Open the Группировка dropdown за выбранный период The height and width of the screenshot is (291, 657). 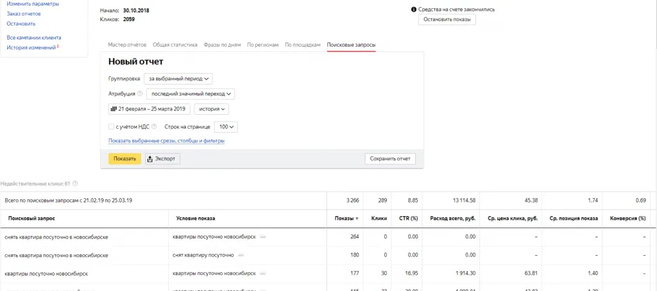click(x=178, y=79)
